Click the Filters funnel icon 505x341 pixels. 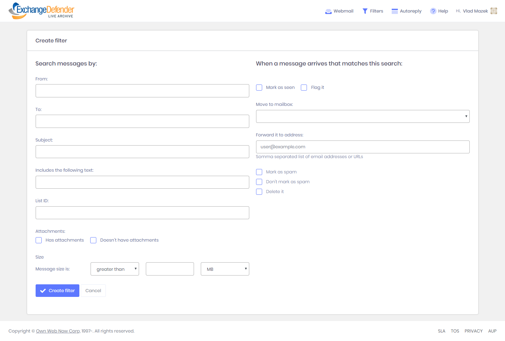click(x=365, y=11)
